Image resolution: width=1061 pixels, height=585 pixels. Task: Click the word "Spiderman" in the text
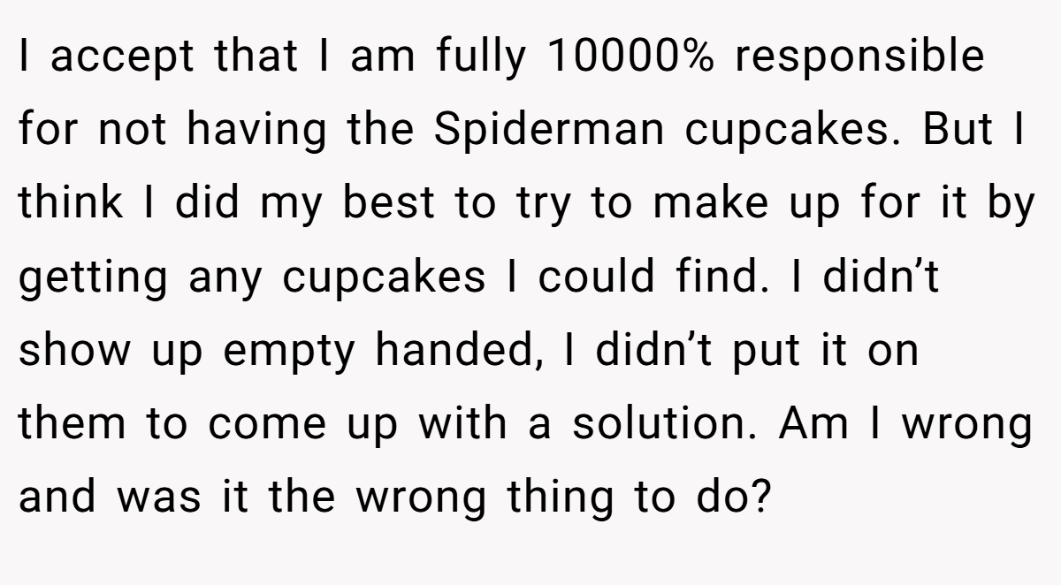click(x=549, y=131)
